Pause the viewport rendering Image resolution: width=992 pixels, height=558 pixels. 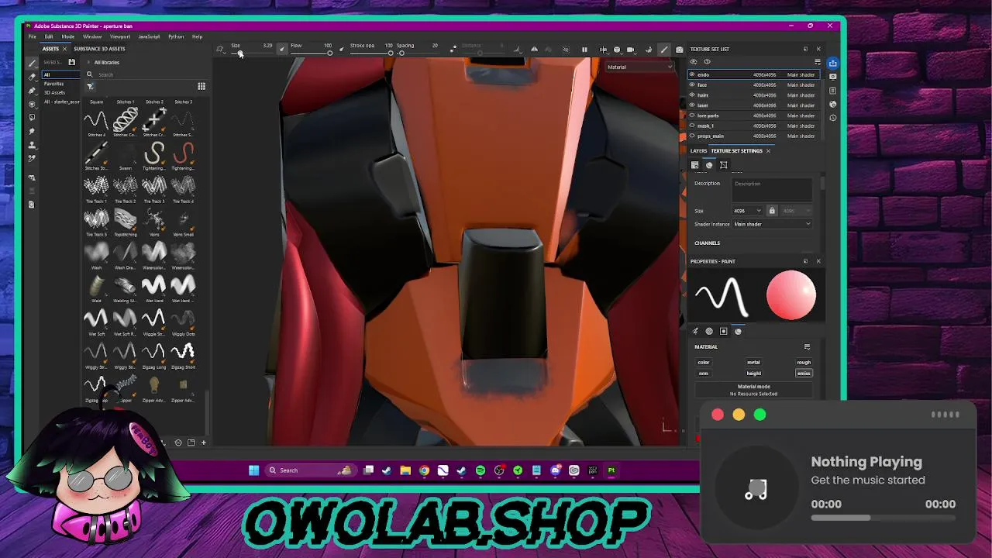pos(584,50)
